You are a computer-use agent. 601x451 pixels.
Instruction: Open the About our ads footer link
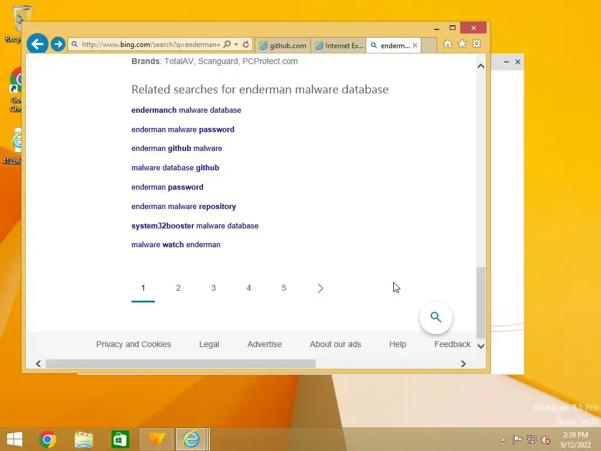pos(335,344)
